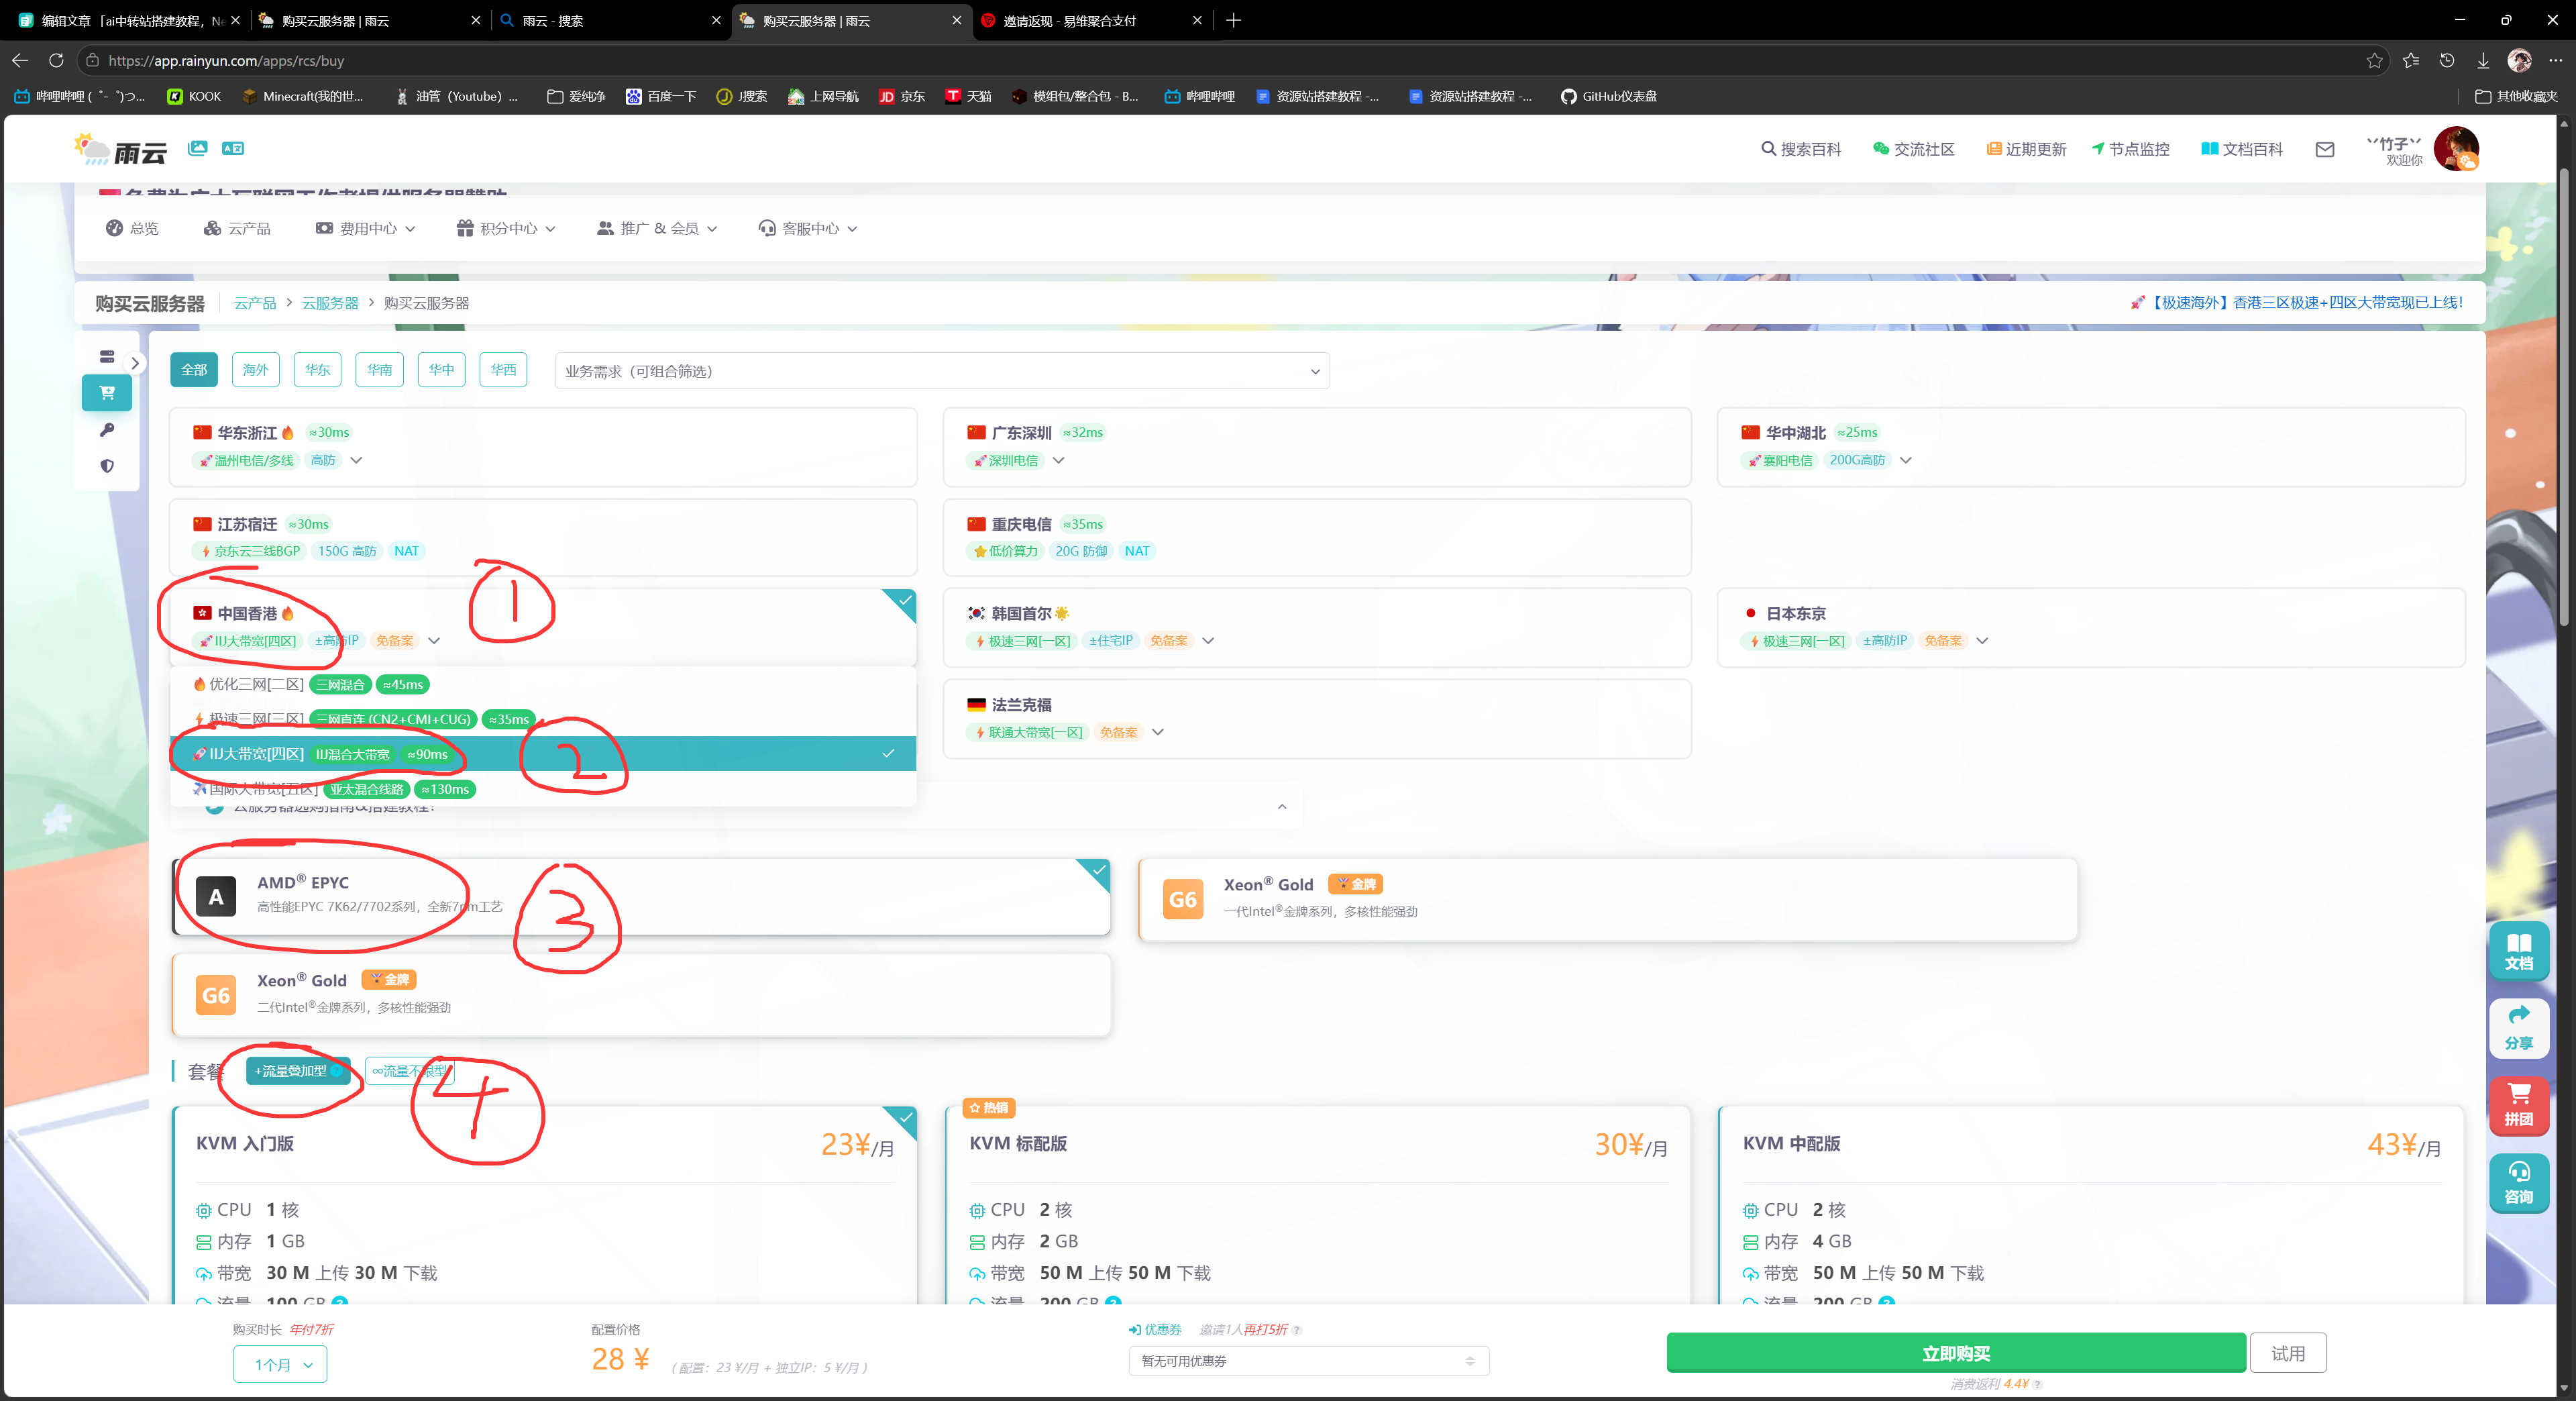The width and height of the screenshot is (2576, 1401).
Task: Expand the 费用中心 menu
Action: (x=366, y=229)
